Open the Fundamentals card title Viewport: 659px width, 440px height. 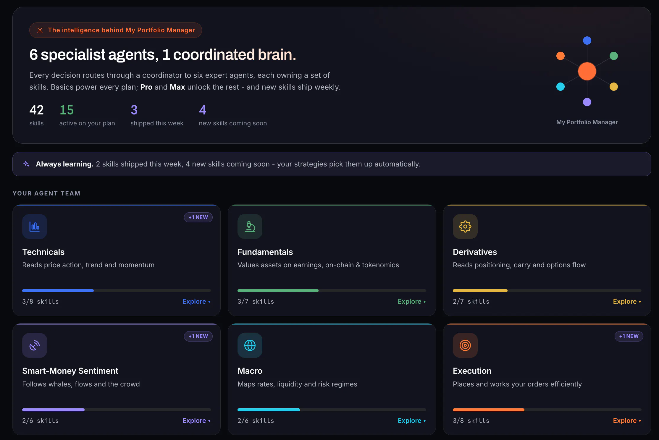point(265,252)
